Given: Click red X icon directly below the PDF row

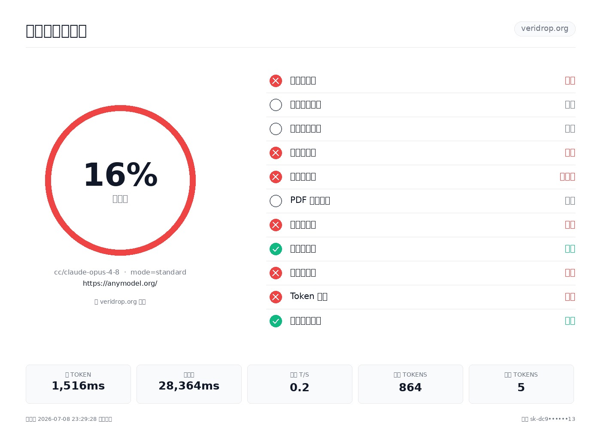Looking at the screenshot, I should [x=276, y=225].
